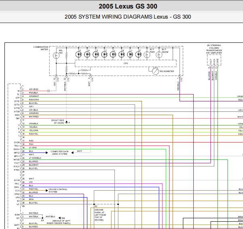Click ground symbol at right side of dash
Viewport: 243px width, 229px height.
66,122
